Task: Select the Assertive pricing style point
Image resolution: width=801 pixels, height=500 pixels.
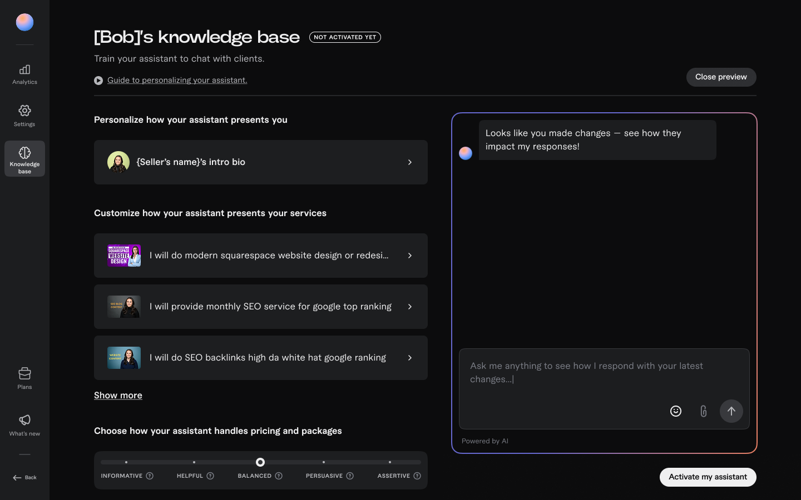Action: coord(390,462)
